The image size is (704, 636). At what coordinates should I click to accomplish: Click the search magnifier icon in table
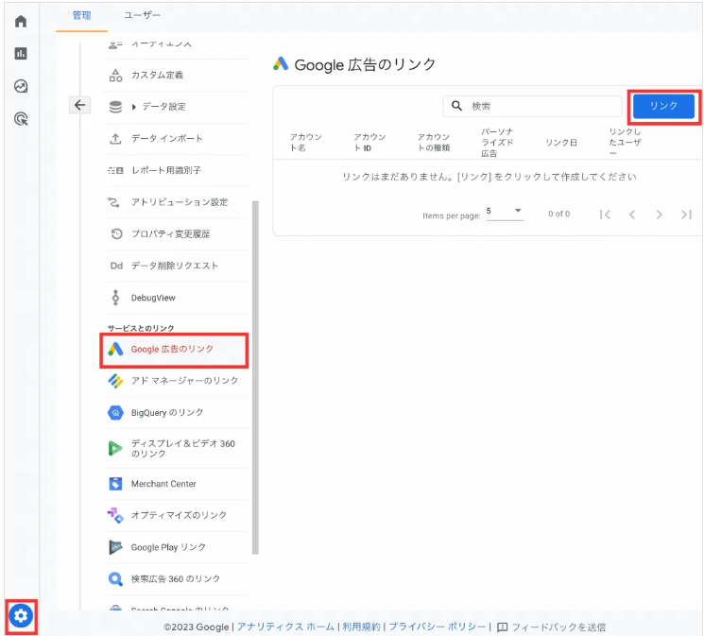click(456, 106)
